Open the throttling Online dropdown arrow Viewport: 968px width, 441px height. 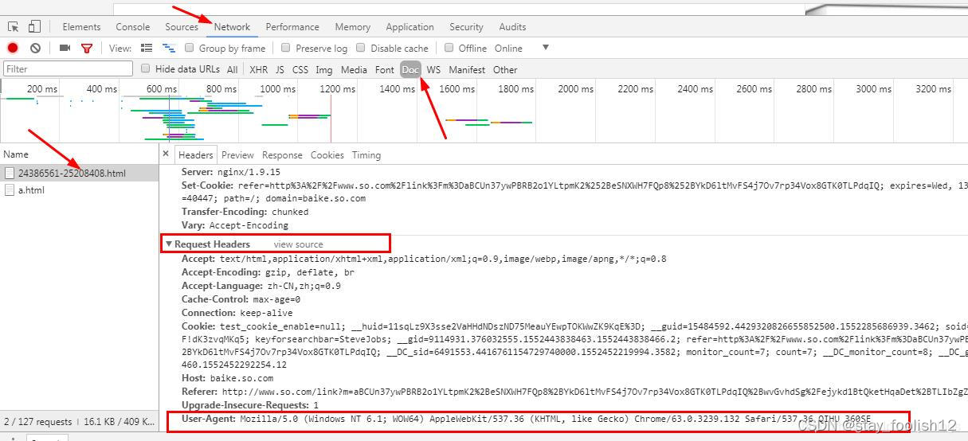[x=546, y=48]
